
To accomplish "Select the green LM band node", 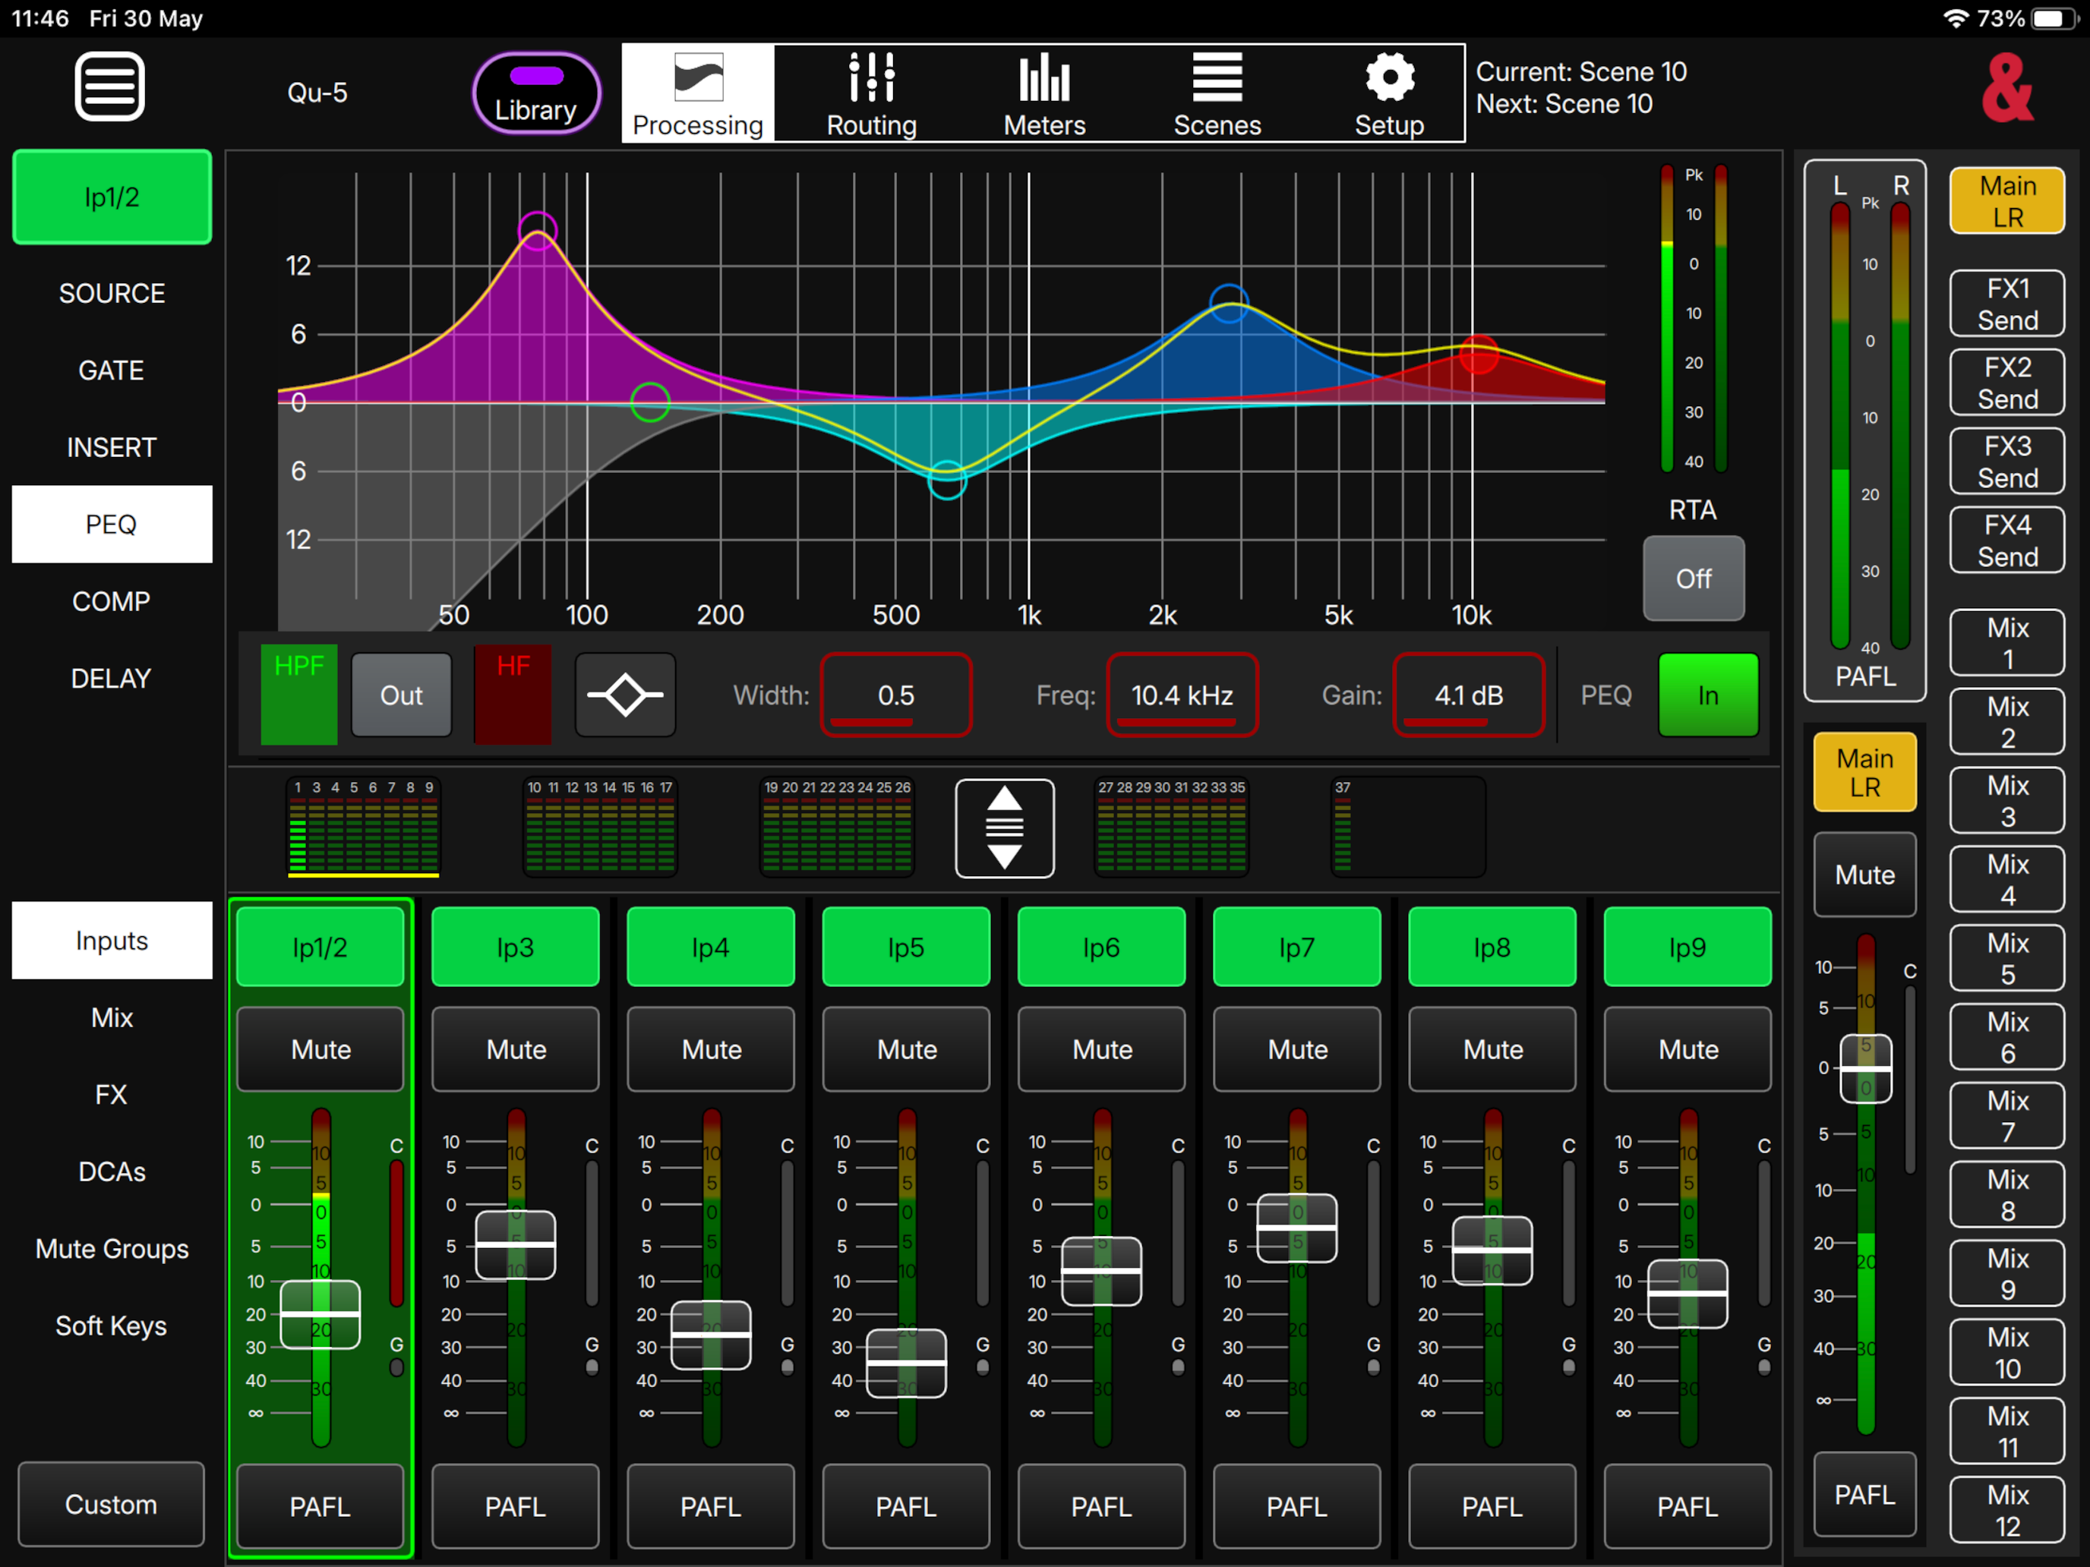I will (x=650, y=402).
